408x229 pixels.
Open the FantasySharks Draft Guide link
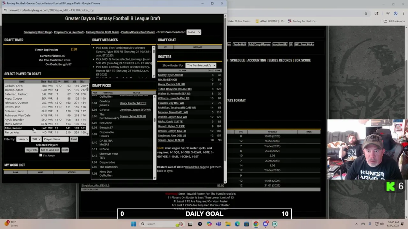click(x=102, y=32)
